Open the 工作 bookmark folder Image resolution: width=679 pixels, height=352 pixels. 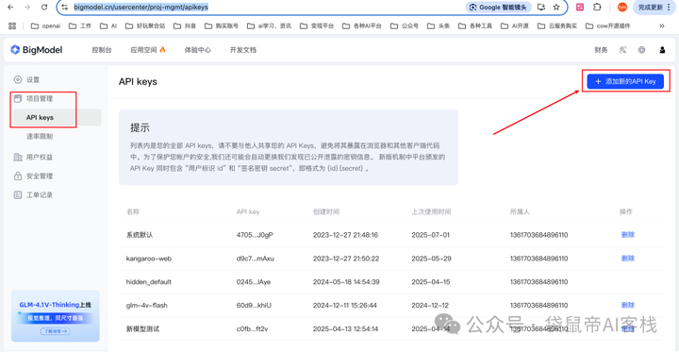click(x=79, y=25)
